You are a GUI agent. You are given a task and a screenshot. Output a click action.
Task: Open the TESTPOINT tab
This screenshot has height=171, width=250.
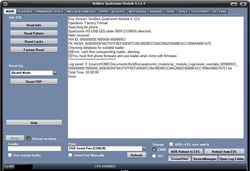pyautogui.click(x=200, y=12)
